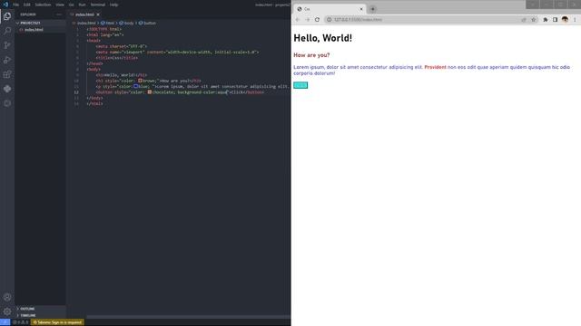Image resolution: width=581 pixels, height=326 pixels.
Task: Click the red 'Provident' word on page
Action: coord(435,67)
